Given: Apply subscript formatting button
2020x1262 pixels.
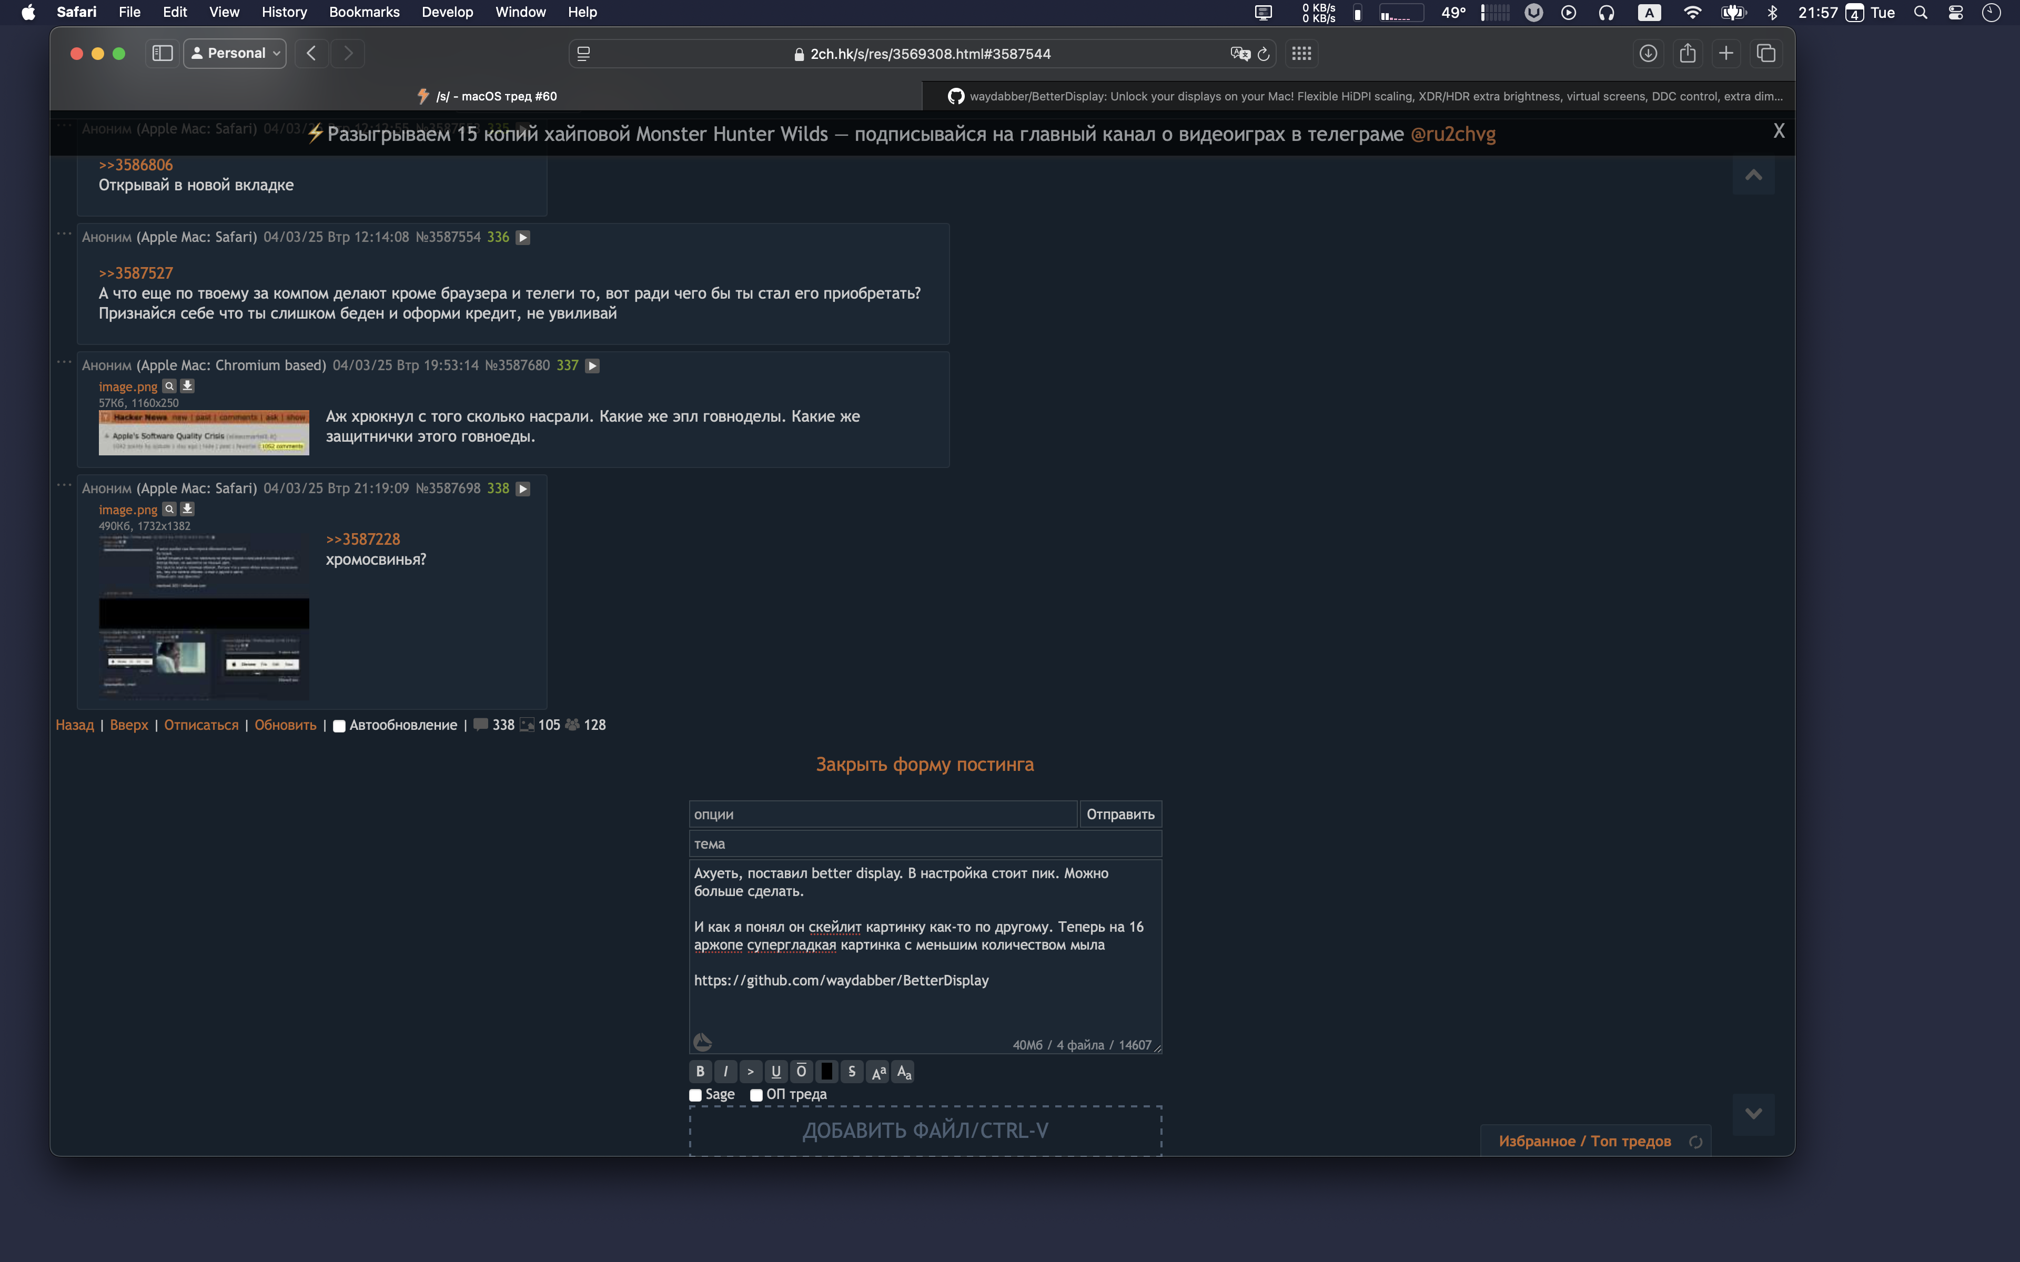Looking at the screenshot, I should tap(904, 1072).
